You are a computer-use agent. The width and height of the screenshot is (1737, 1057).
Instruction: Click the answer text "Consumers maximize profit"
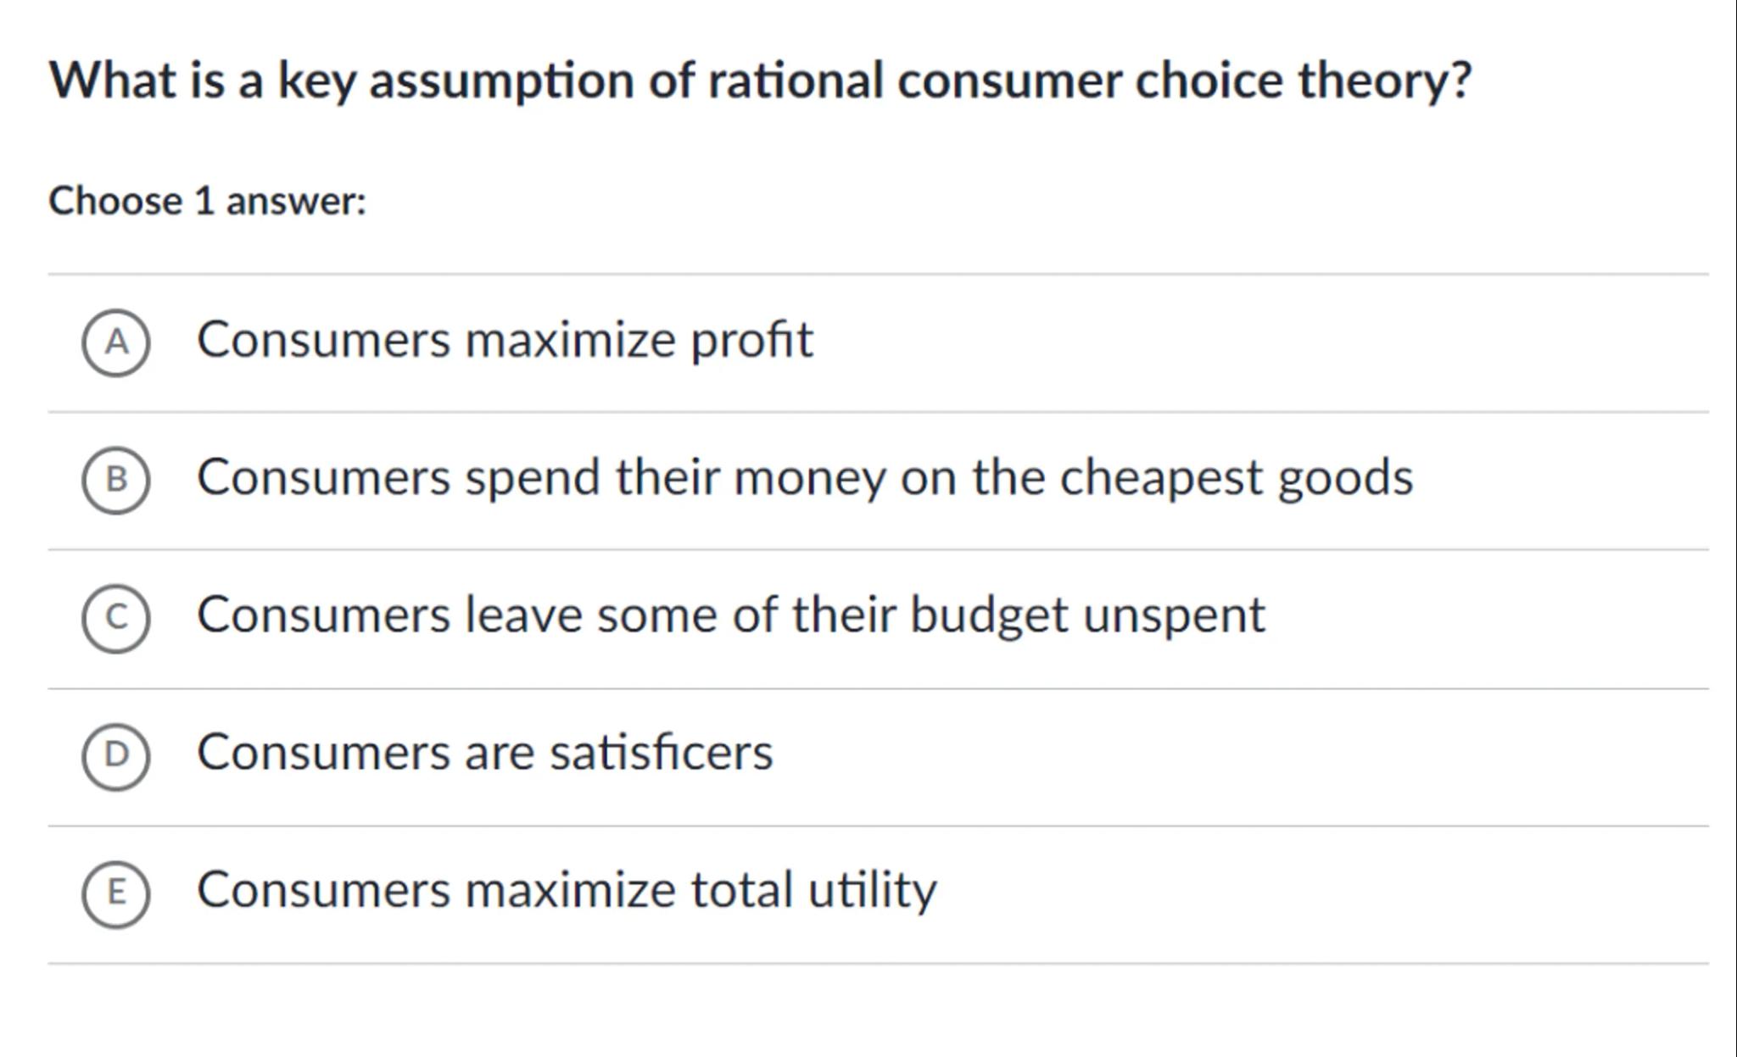[505, 340]
